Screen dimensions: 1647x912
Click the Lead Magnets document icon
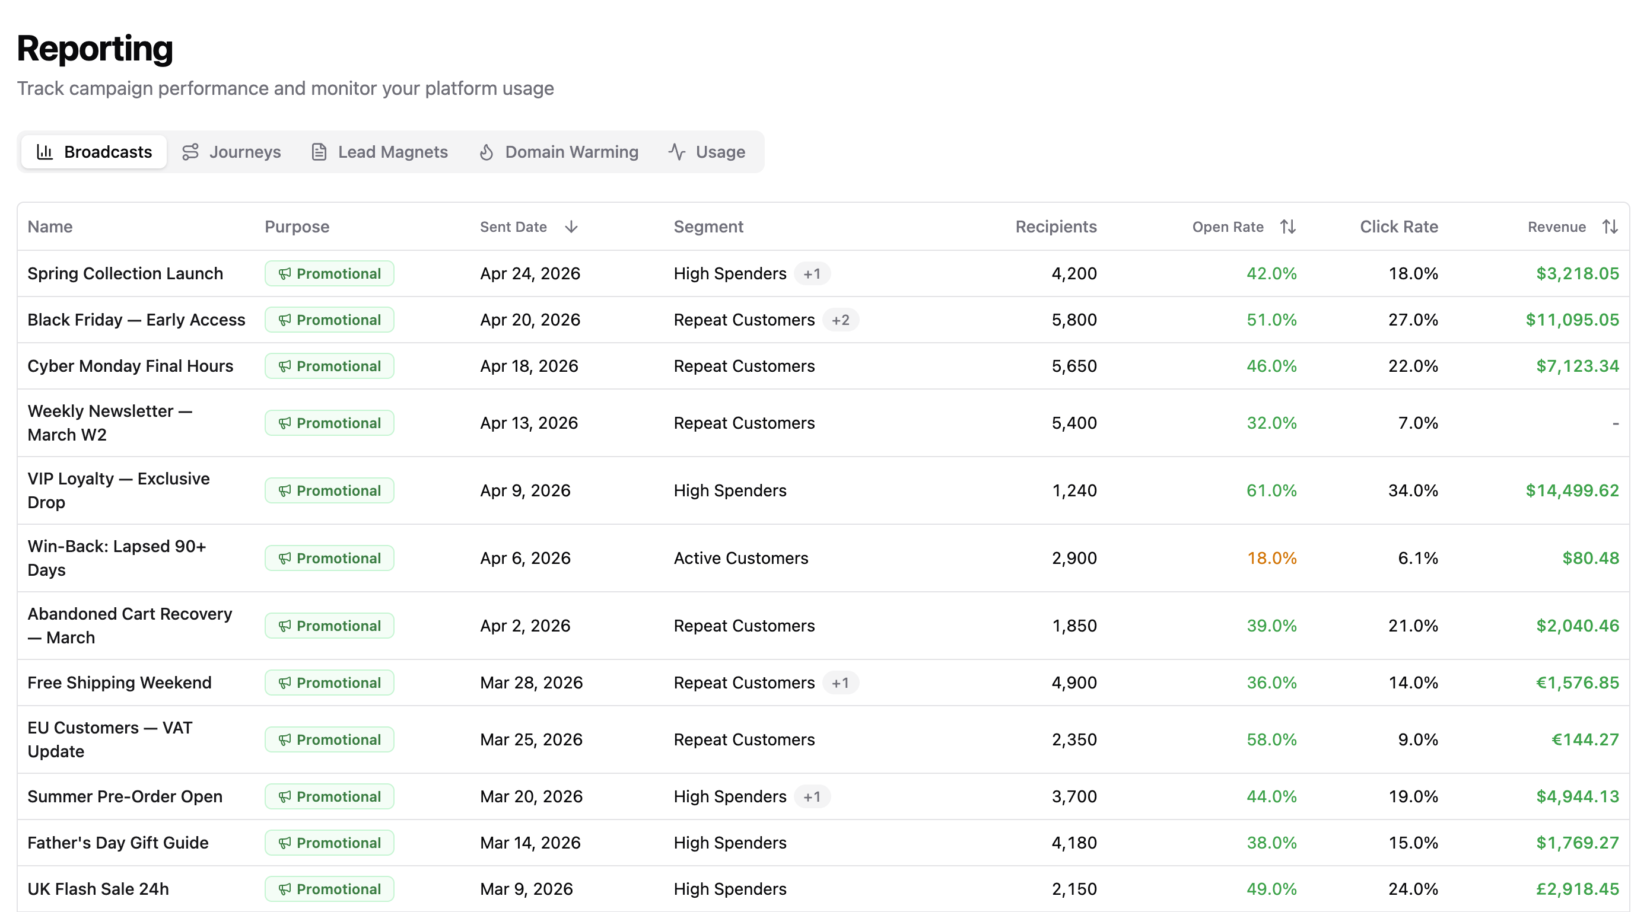click(x=319, y=151)
